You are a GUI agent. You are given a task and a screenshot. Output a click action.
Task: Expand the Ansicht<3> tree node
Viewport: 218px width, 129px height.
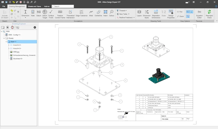[9, 48]
